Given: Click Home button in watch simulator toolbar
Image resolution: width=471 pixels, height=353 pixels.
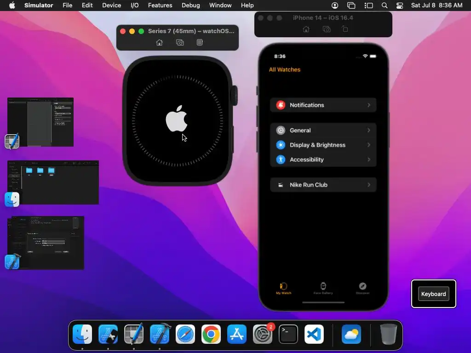Looking at the screenshot, I should 160,43.
